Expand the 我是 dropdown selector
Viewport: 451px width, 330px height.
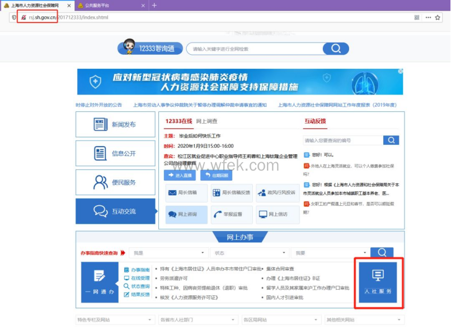169,252
